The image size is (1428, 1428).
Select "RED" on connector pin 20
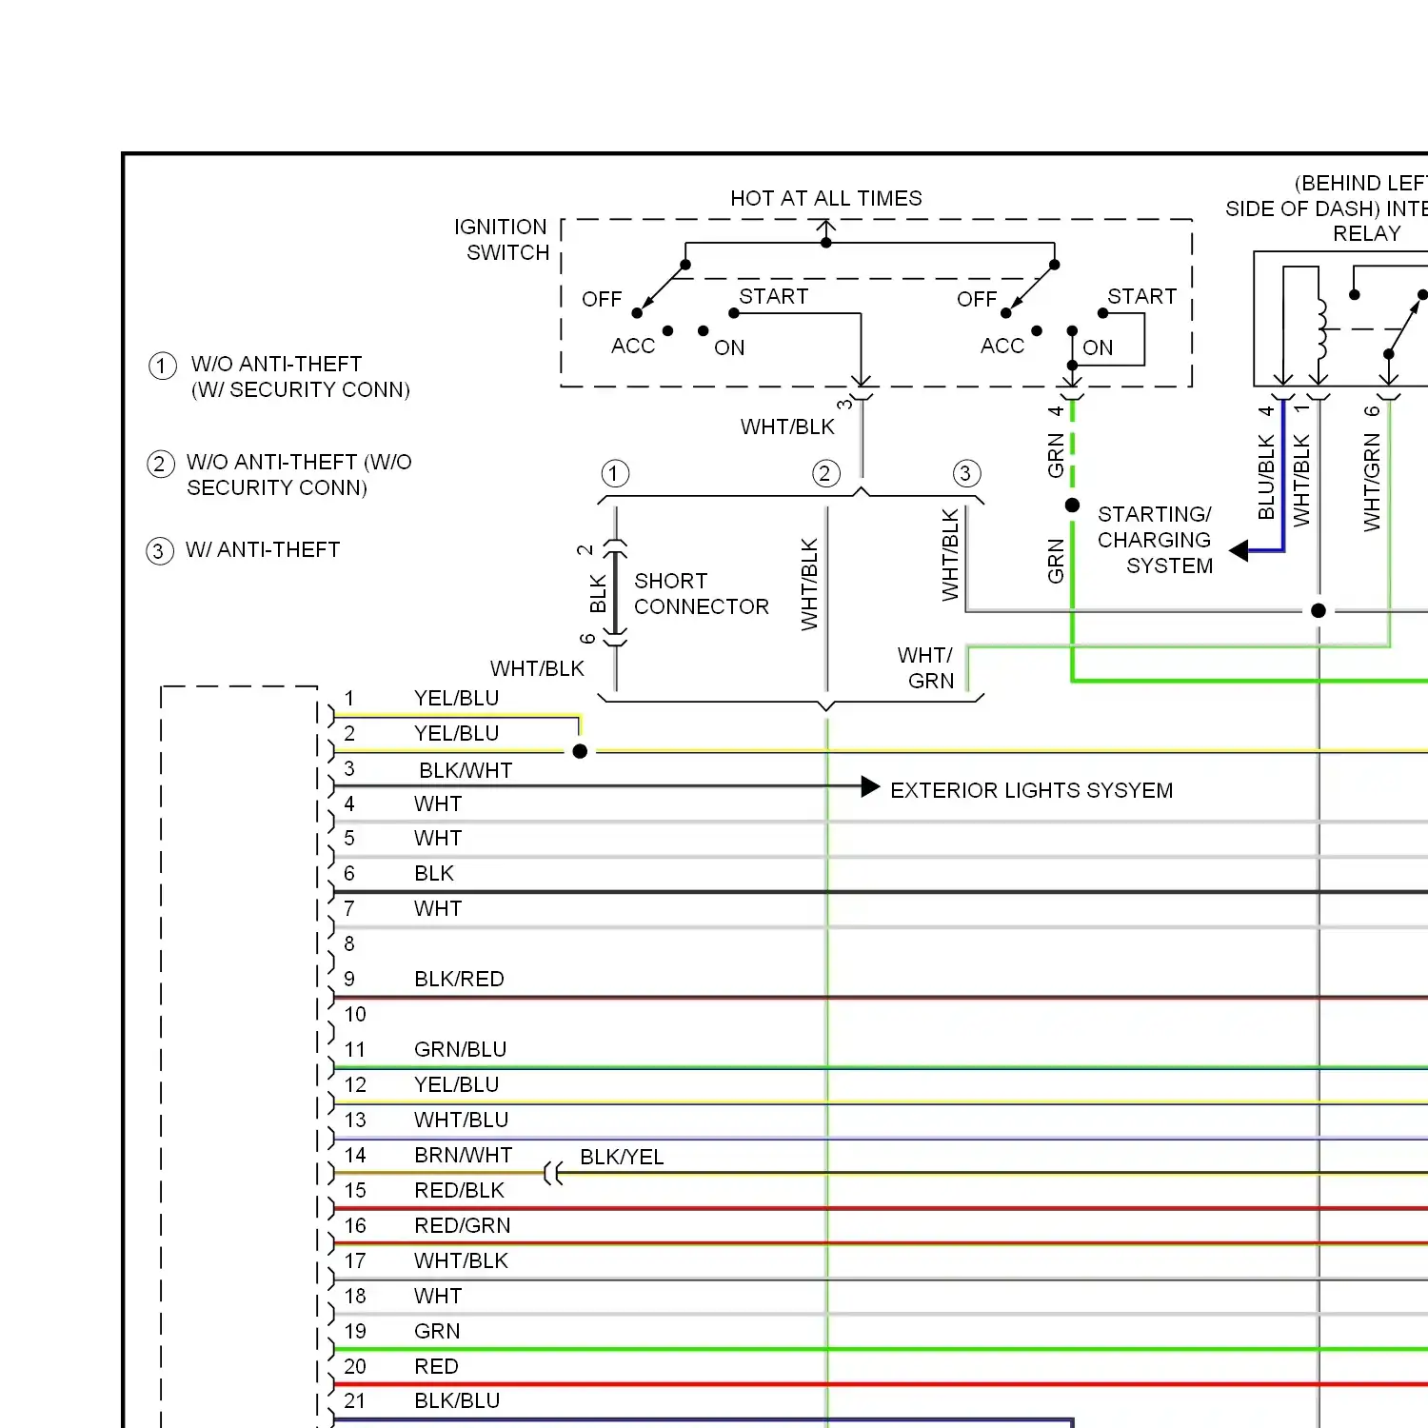(436, 1366)
